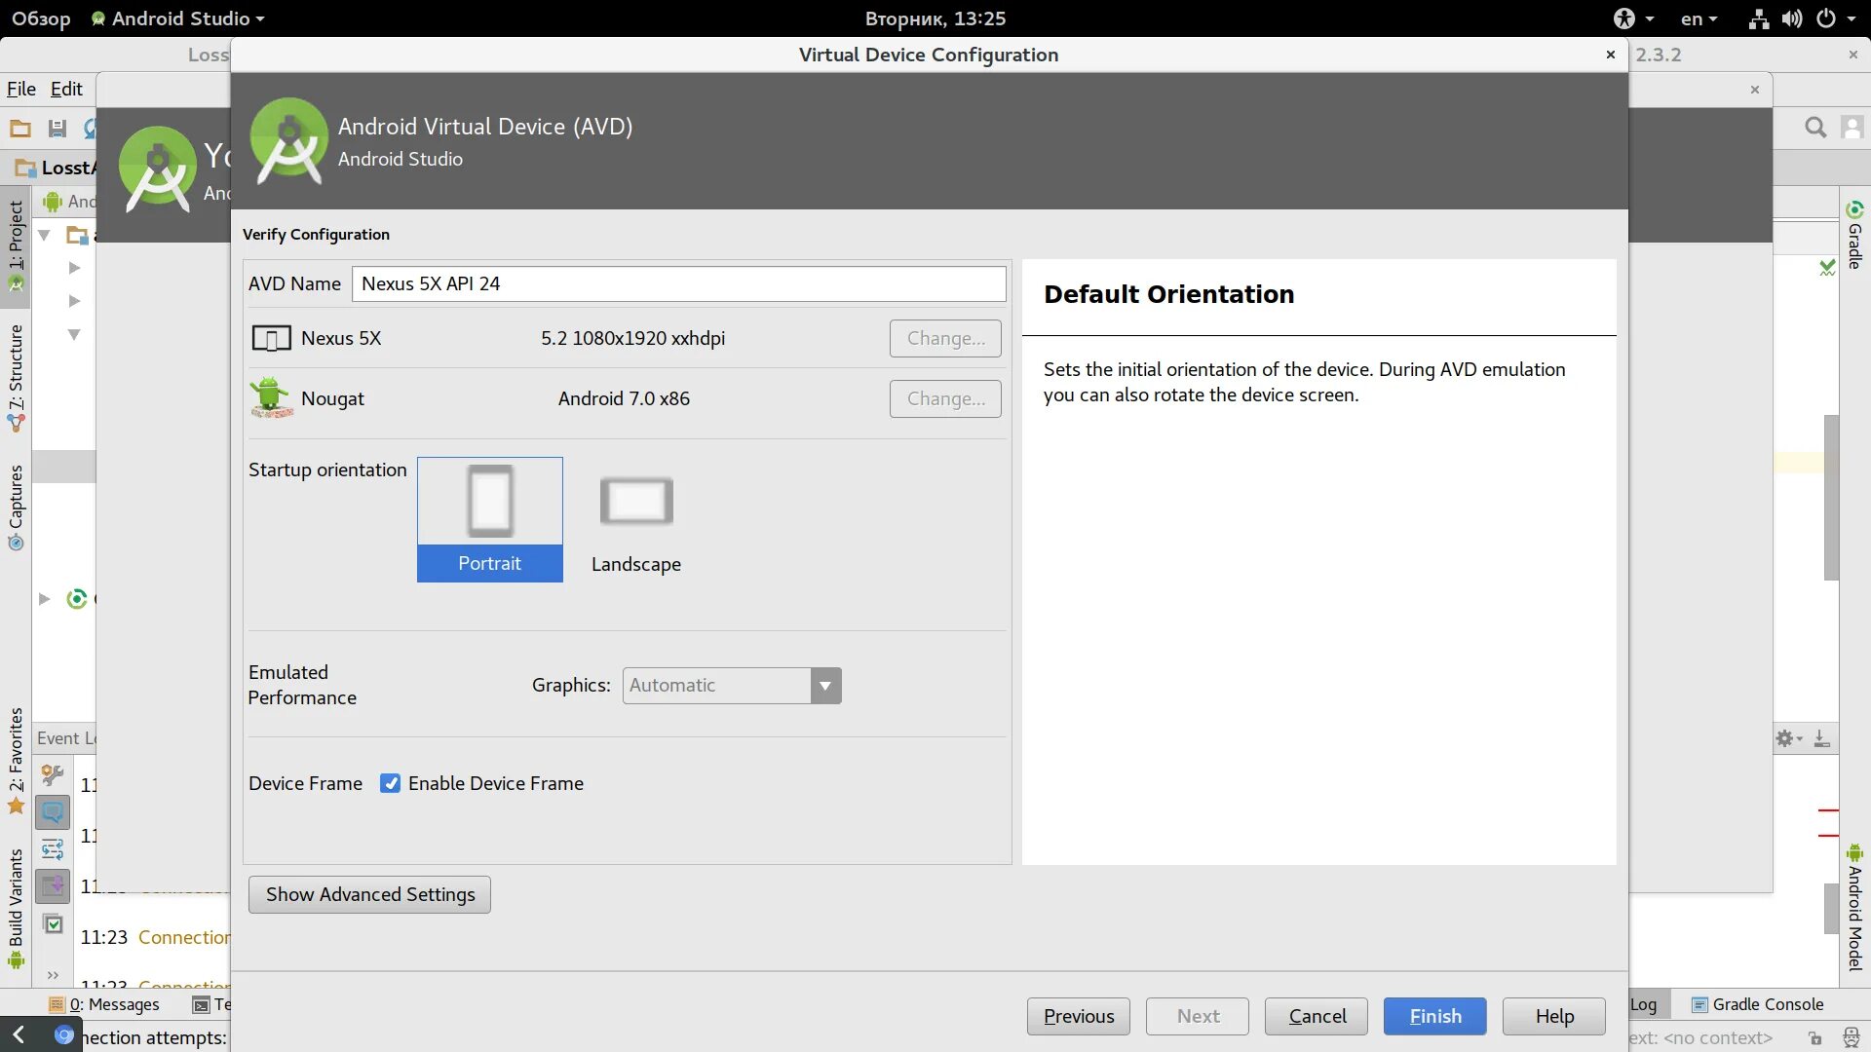The width and height of the screenshot is (1871, 1052).
Task: Click the wrench settings icon in Event Log
Action: (53, 775)
